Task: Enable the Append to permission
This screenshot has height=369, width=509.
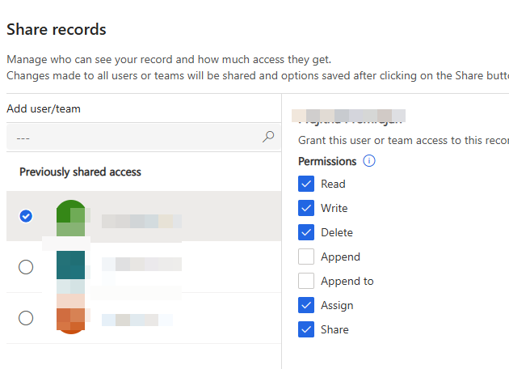Action: [306, 281]
